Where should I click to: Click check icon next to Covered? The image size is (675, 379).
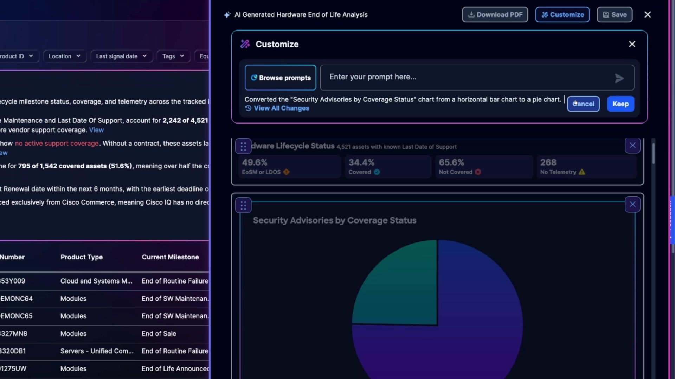tap(377, 172)
